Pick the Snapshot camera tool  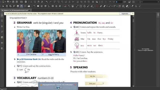coord(29,6)
